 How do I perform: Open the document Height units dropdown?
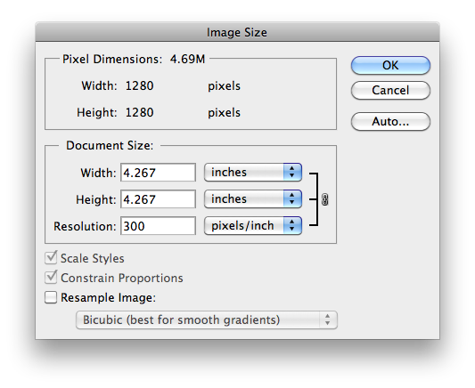coord(253,199)
